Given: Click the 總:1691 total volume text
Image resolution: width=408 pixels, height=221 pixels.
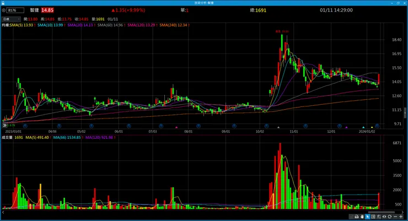Looking at the screenshot, I should (258, 10).
